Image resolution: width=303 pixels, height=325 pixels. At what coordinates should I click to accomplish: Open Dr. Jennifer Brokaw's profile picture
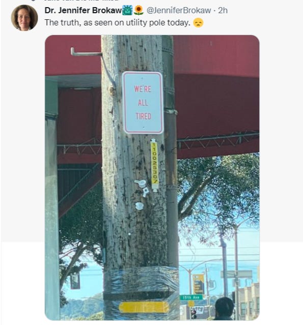click(x=24, y=18)
